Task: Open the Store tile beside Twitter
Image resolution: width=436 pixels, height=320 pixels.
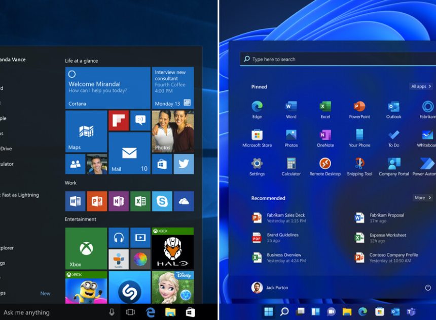Action: tap(162, 164)
